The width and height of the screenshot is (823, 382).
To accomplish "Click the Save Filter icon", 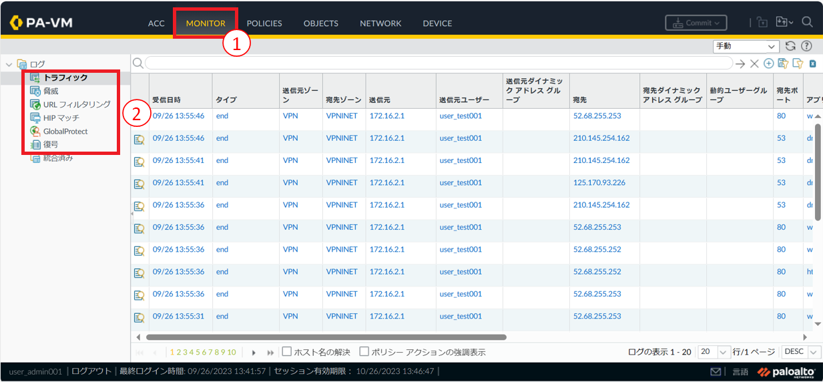I will tap(783, 63).
